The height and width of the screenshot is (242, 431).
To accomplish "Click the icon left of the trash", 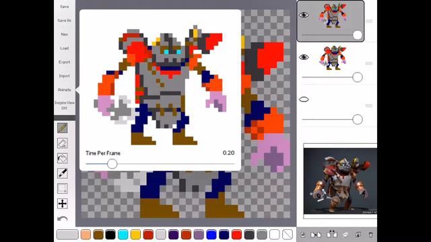I will point(358,235).
